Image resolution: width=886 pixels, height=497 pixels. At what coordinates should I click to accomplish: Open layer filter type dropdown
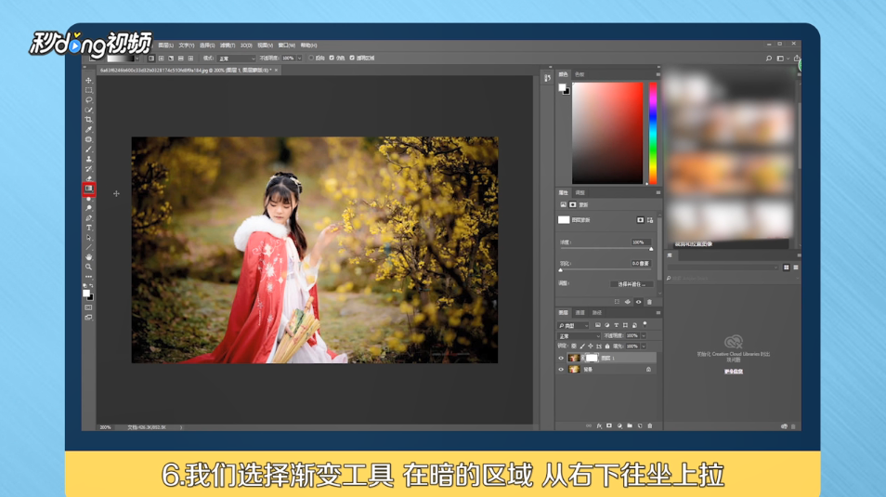[x=574, y=326]
